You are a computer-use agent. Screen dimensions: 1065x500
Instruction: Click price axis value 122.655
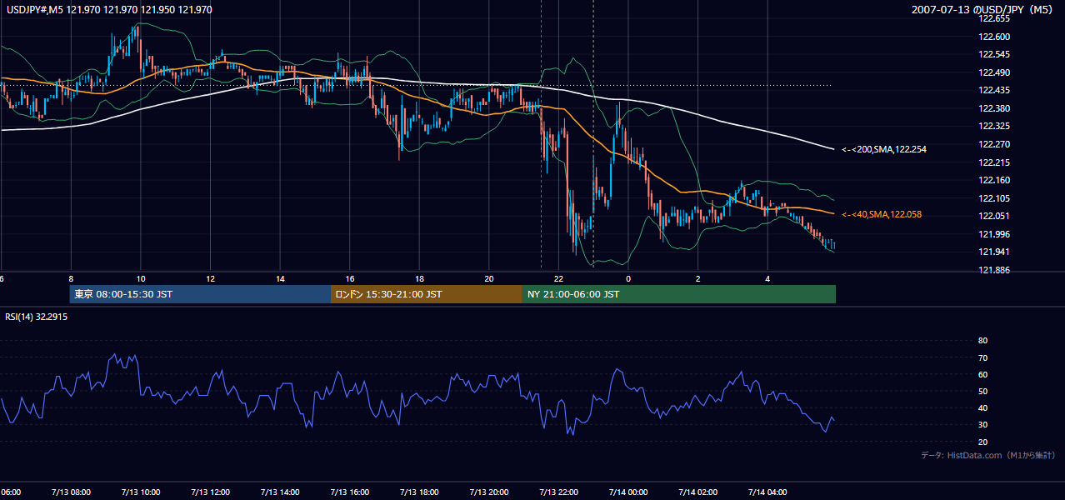[995, 18]
